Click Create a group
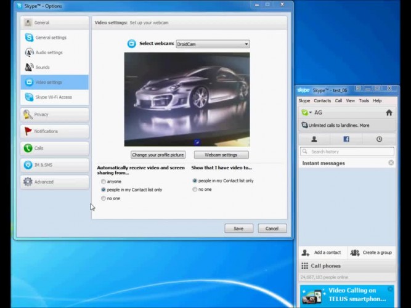 371,253
